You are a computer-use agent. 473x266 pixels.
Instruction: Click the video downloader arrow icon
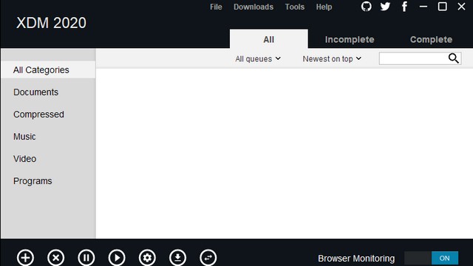coord(177,258)
